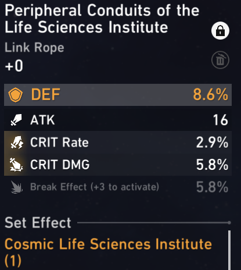
Task: Click the 2.9% CRIT Rate value
Action: tap(212, 143)
